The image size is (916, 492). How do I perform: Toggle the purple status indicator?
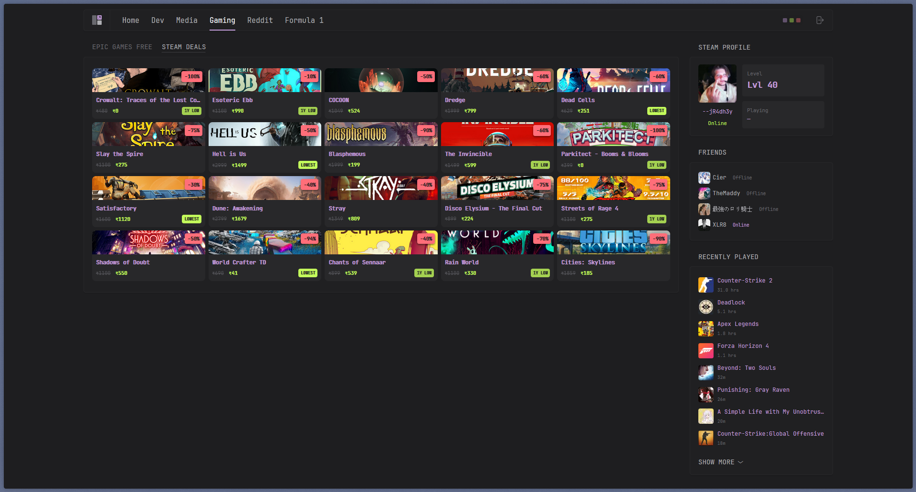pyautogui.click(x=784, y=20)
